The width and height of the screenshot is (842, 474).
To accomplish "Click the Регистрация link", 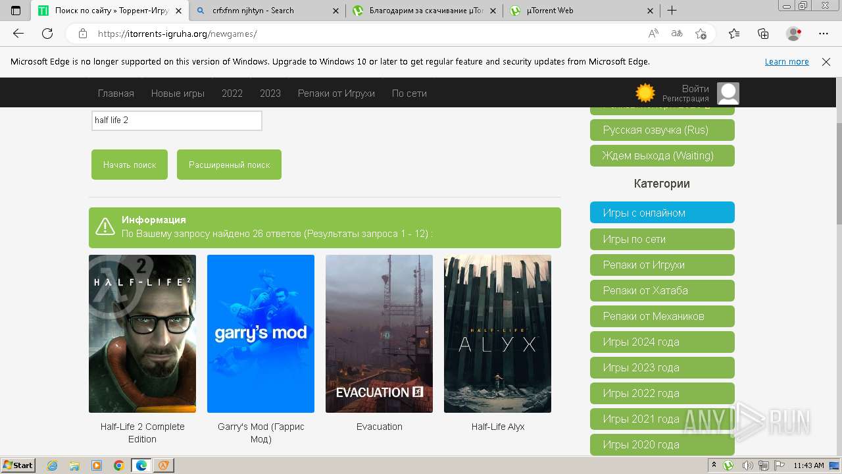I will coord(685,99).
